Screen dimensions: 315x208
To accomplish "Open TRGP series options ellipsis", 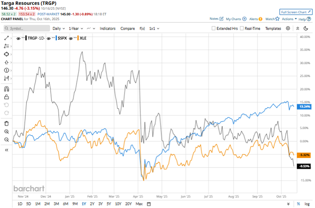I will pyautogui.click(x=23, y=38).
